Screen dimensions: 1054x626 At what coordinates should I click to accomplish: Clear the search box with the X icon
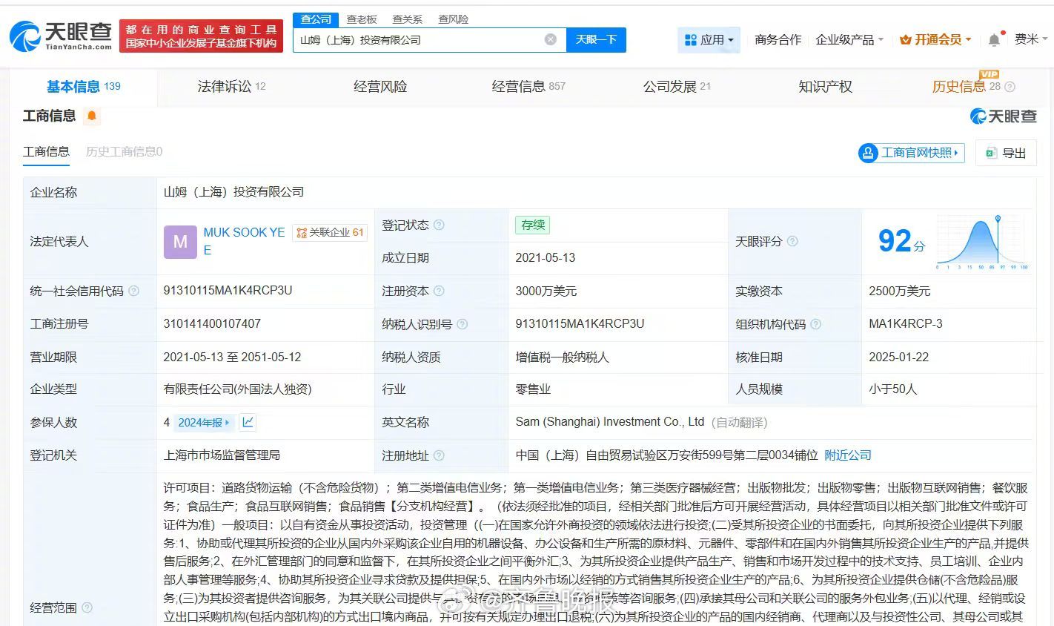click(x=551, y=39)
